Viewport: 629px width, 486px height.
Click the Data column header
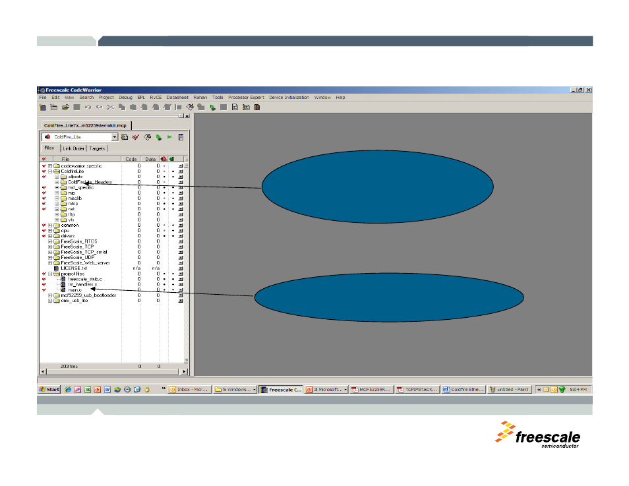(x=150, y=159)
